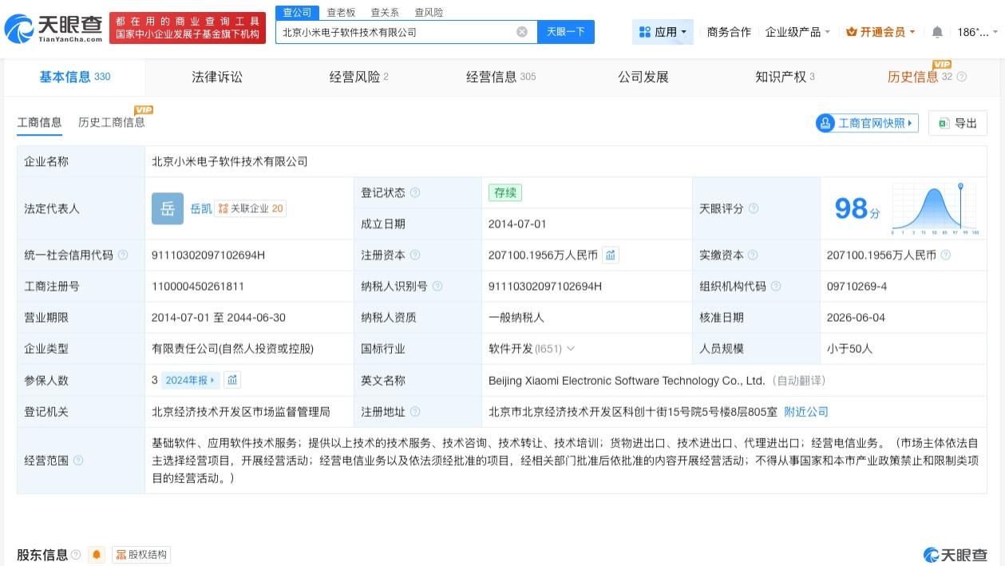Select the 历史工商信息 sub-tab
The height and width of the screenshot is (566, 1005).
click(112, 122)
